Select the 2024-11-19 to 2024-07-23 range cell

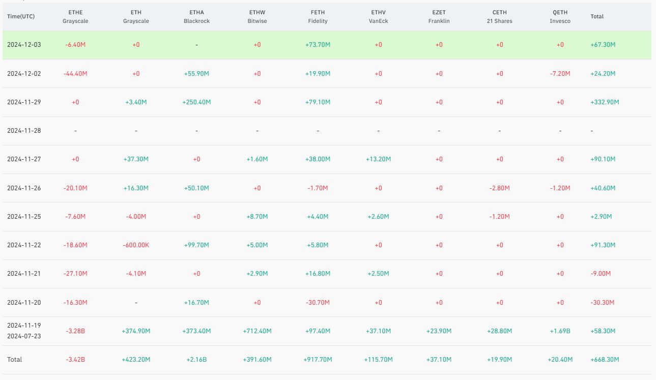(x=24, y=331)
